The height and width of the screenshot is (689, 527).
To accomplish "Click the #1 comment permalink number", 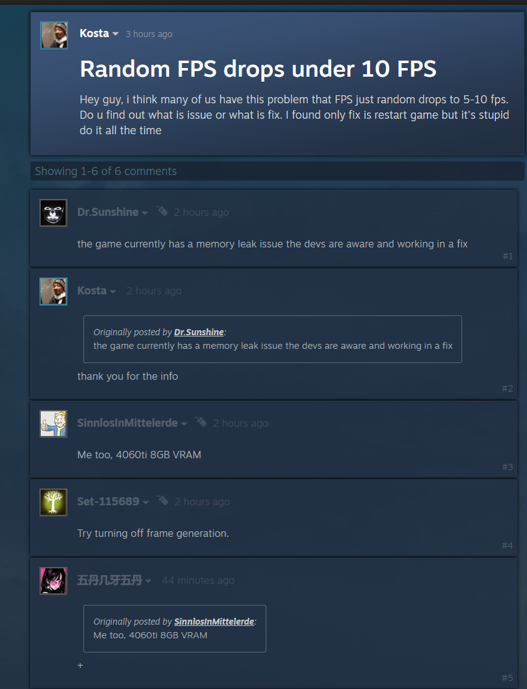I will coord(508,256).
